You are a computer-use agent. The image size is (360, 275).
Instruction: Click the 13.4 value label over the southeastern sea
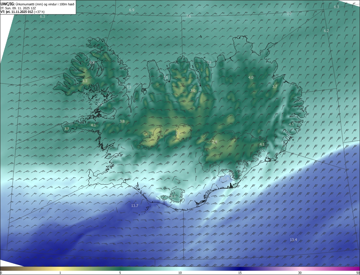click(293, 240)
